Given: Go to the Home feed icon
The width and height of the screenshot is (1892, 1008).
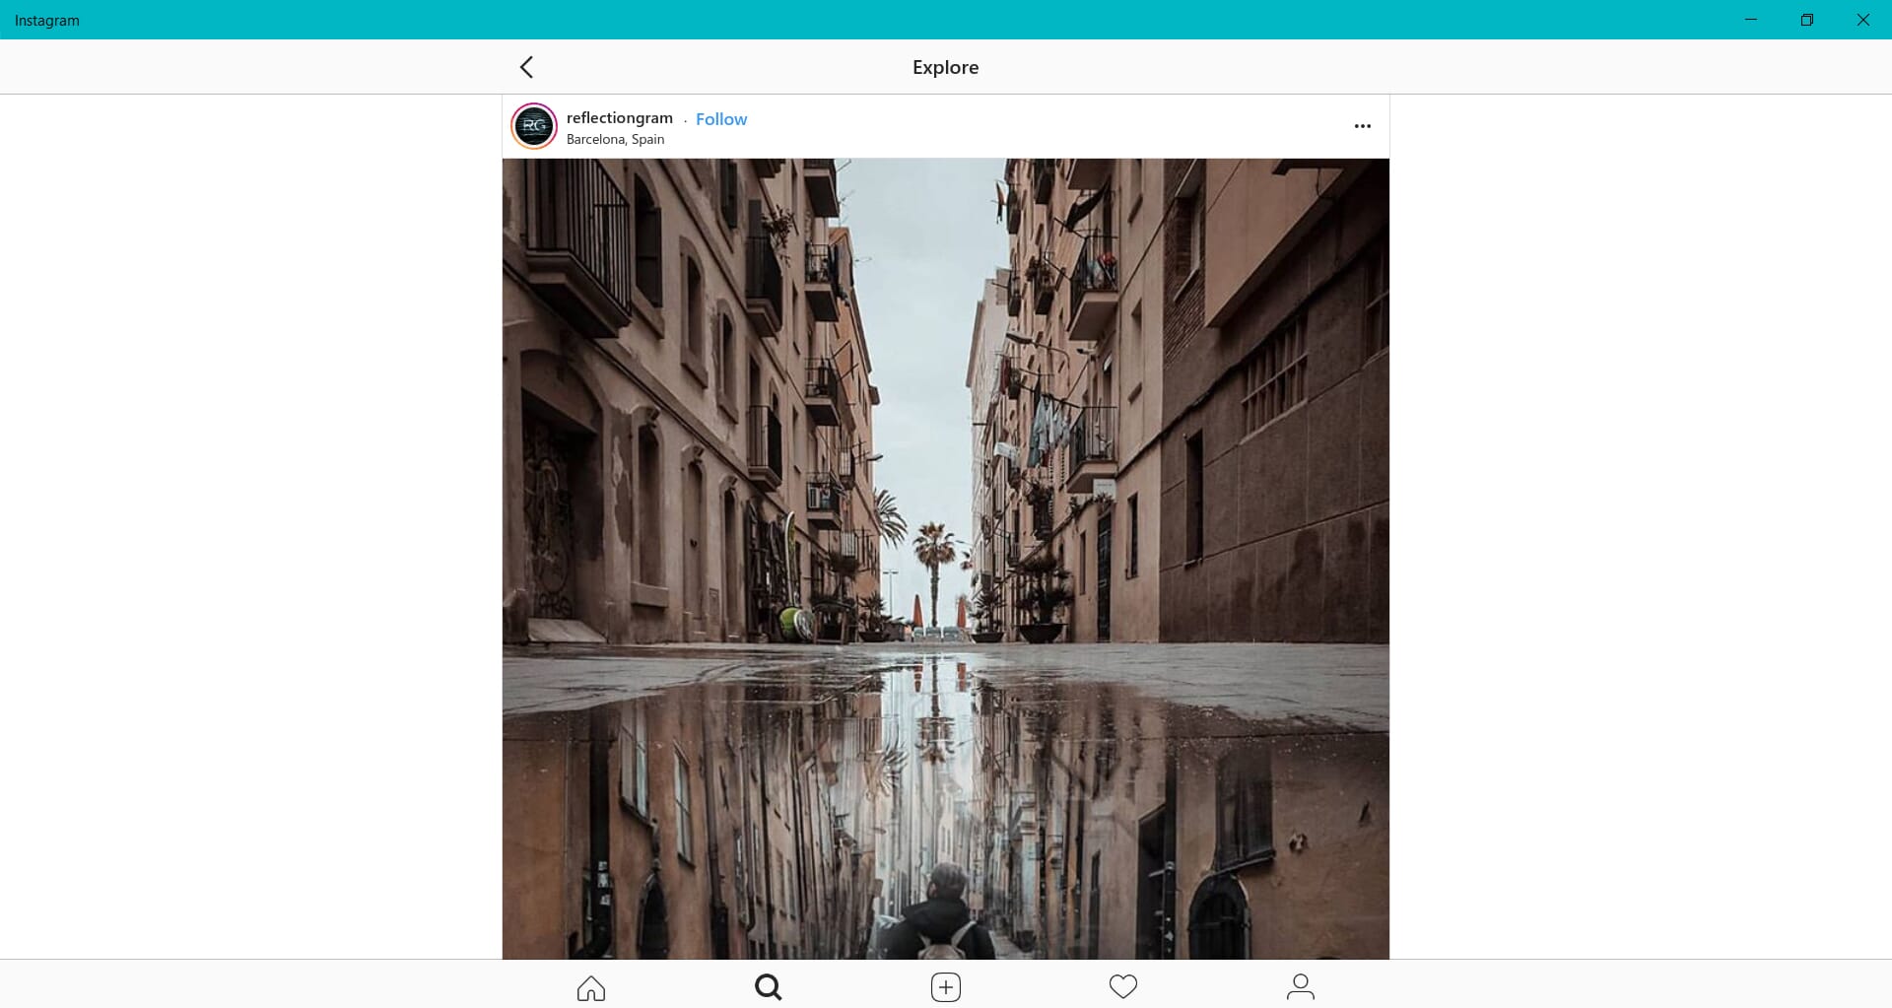Looking at the screenshot, I should 591,987.
